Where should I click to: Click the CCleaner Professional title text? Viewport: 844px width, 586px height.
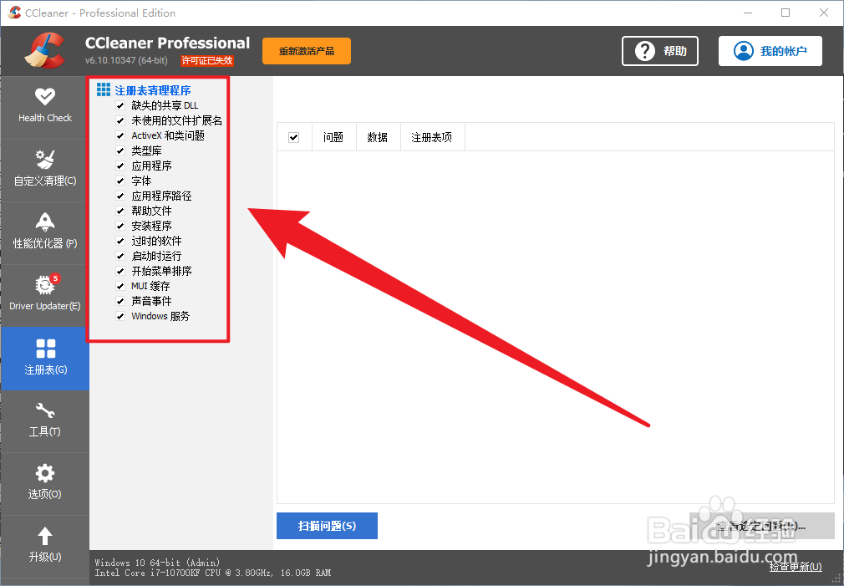167,43
